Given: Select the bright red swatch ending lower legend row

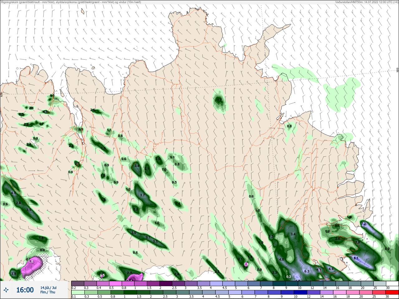Looking at the screenshot, I should click(392, 292).
